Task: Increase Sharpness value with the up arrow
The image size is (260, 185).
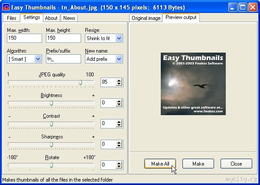Action: tap(119, 143)
